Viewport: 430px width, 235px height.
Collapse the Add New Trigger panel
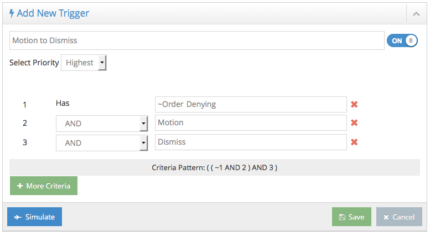pyautogui.click(x=416, y=13)
